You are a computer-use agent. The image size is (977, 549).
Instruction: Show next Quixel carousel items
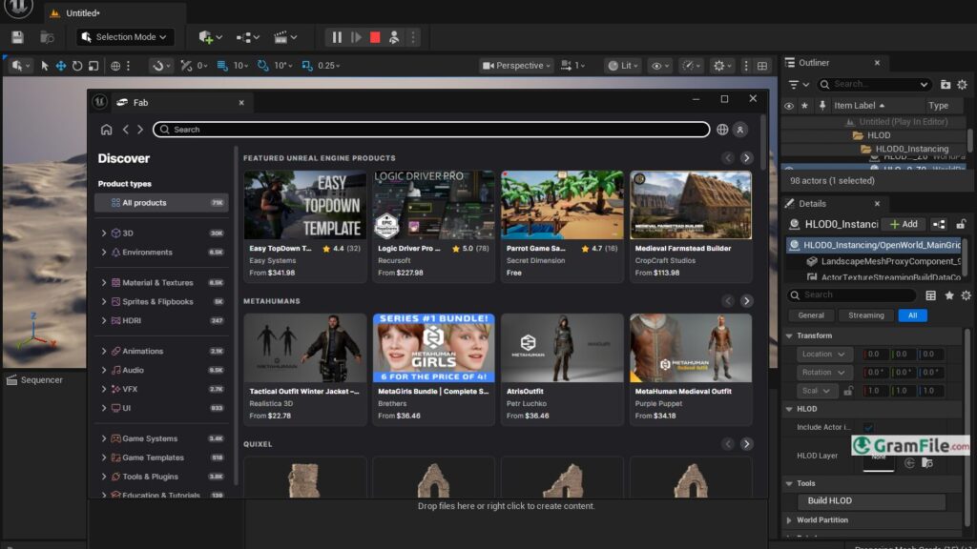point(746,444)
